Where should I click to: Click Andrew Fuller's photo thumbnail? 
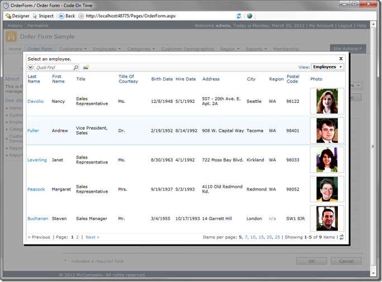point(327,131)
